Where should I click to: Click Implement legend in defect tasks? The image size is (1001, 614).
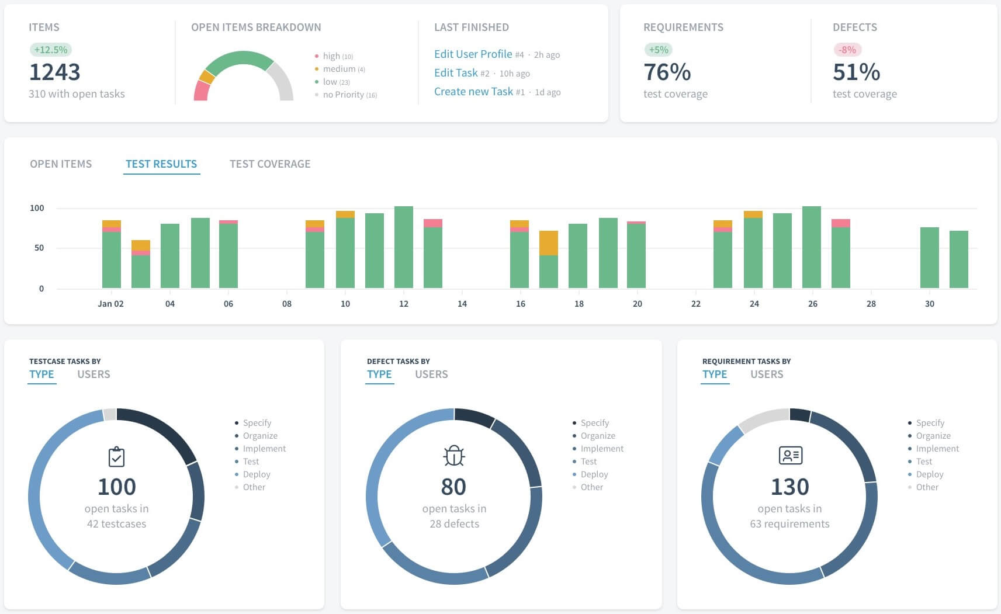(598, 449)
